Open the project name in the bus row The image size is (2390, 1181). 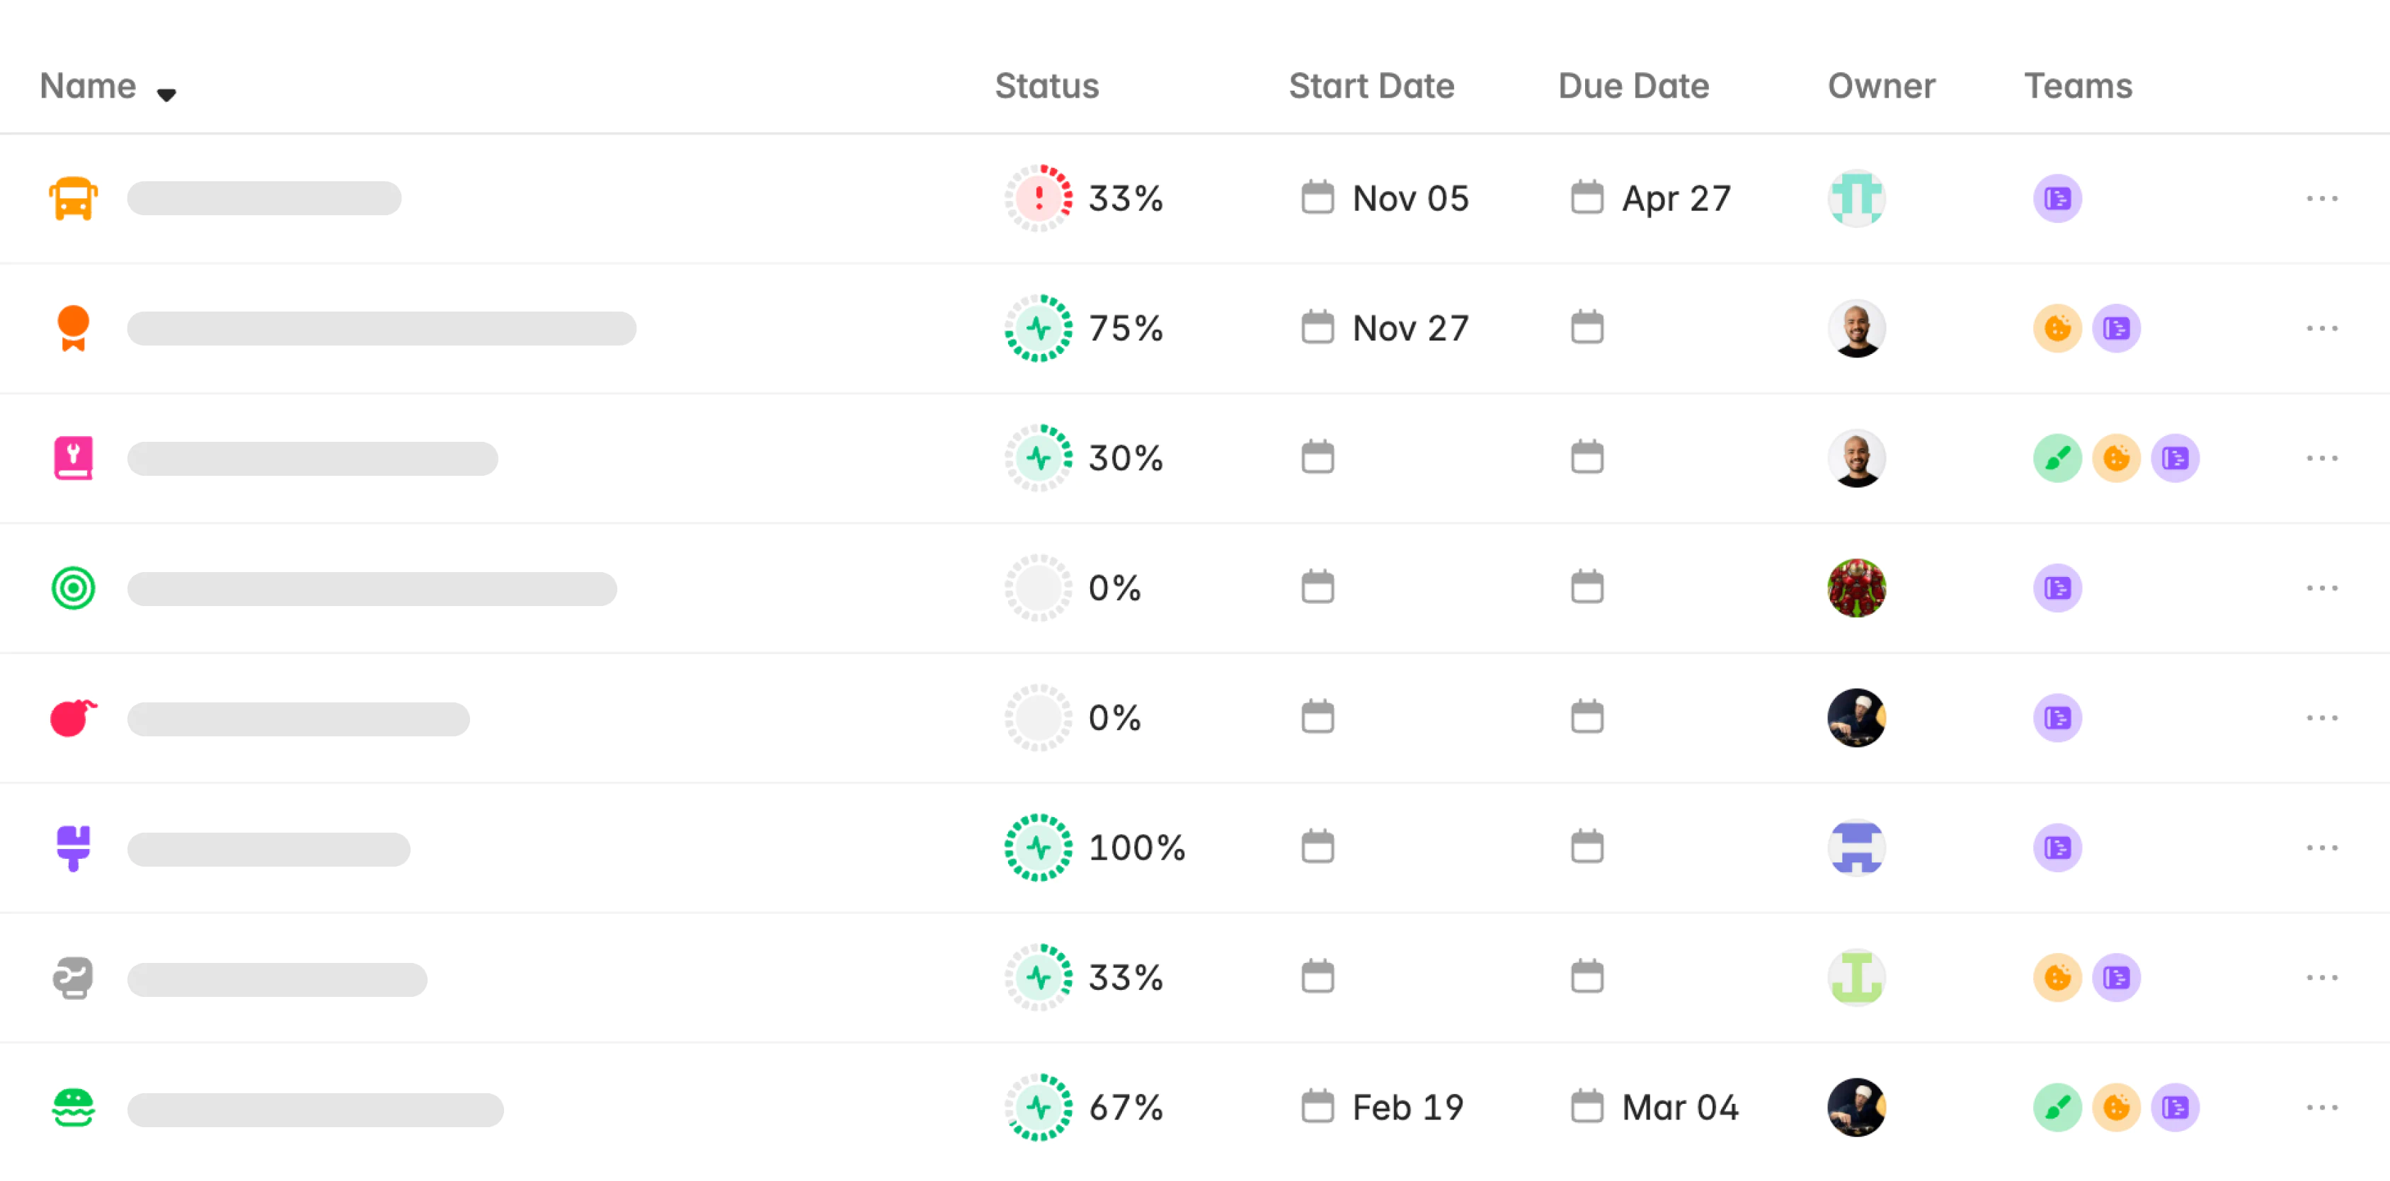(263, 198)
